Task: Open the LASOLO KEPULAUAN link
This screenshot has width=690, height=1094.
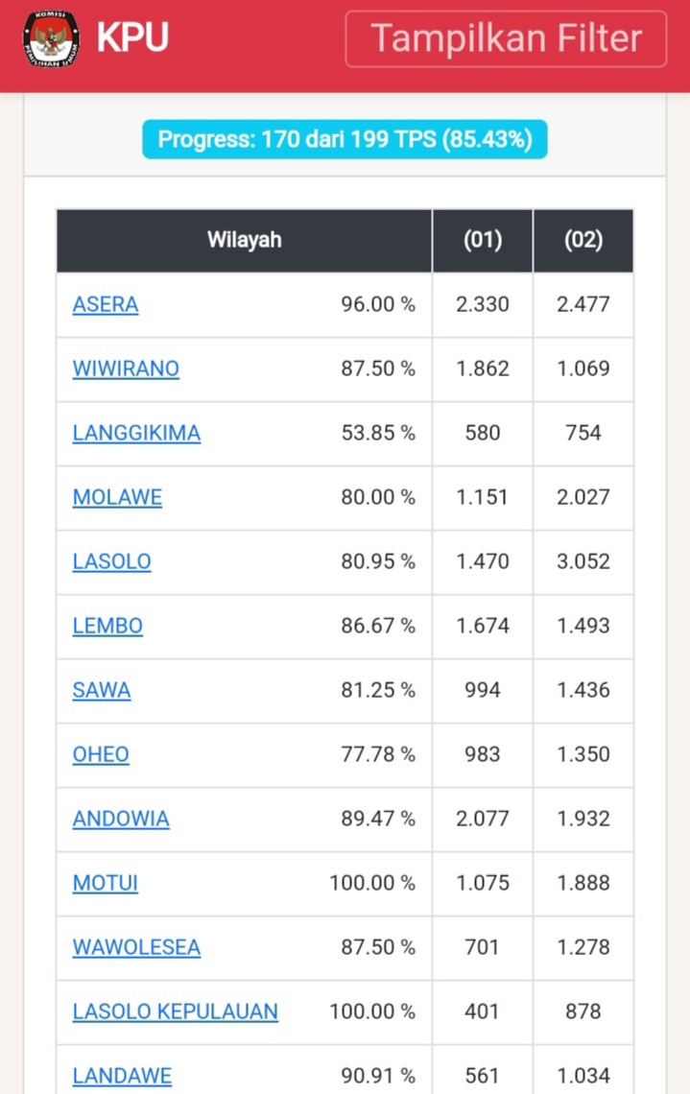Action: [175, 1011]
